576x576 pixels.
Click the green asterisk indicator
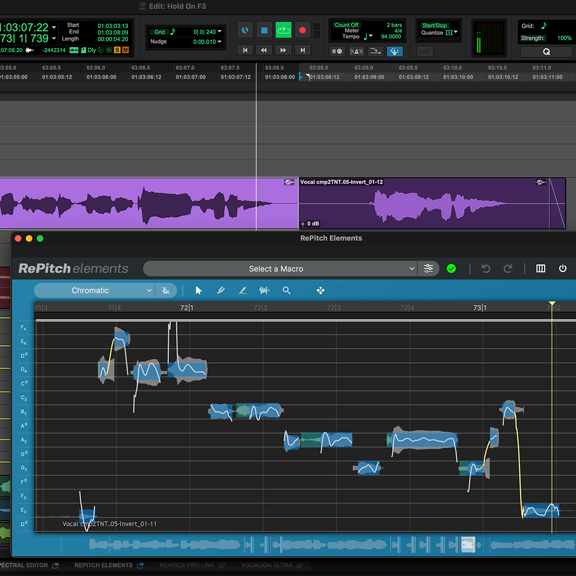tap(109, 50)
